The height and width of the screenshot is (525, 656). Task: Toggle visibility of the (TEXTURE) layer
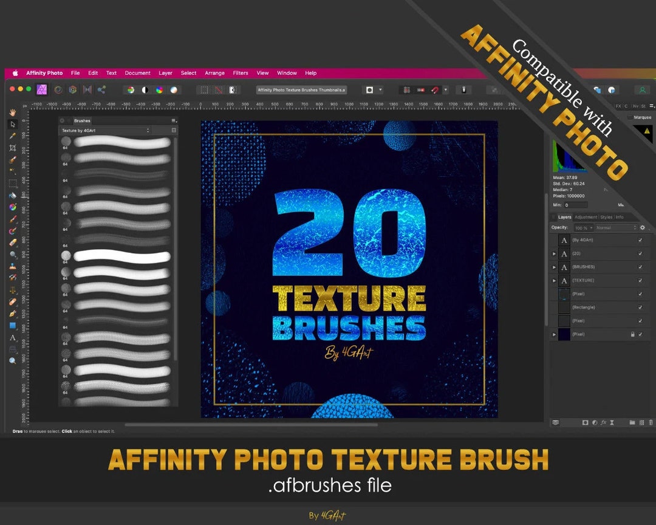pos(640,280)
